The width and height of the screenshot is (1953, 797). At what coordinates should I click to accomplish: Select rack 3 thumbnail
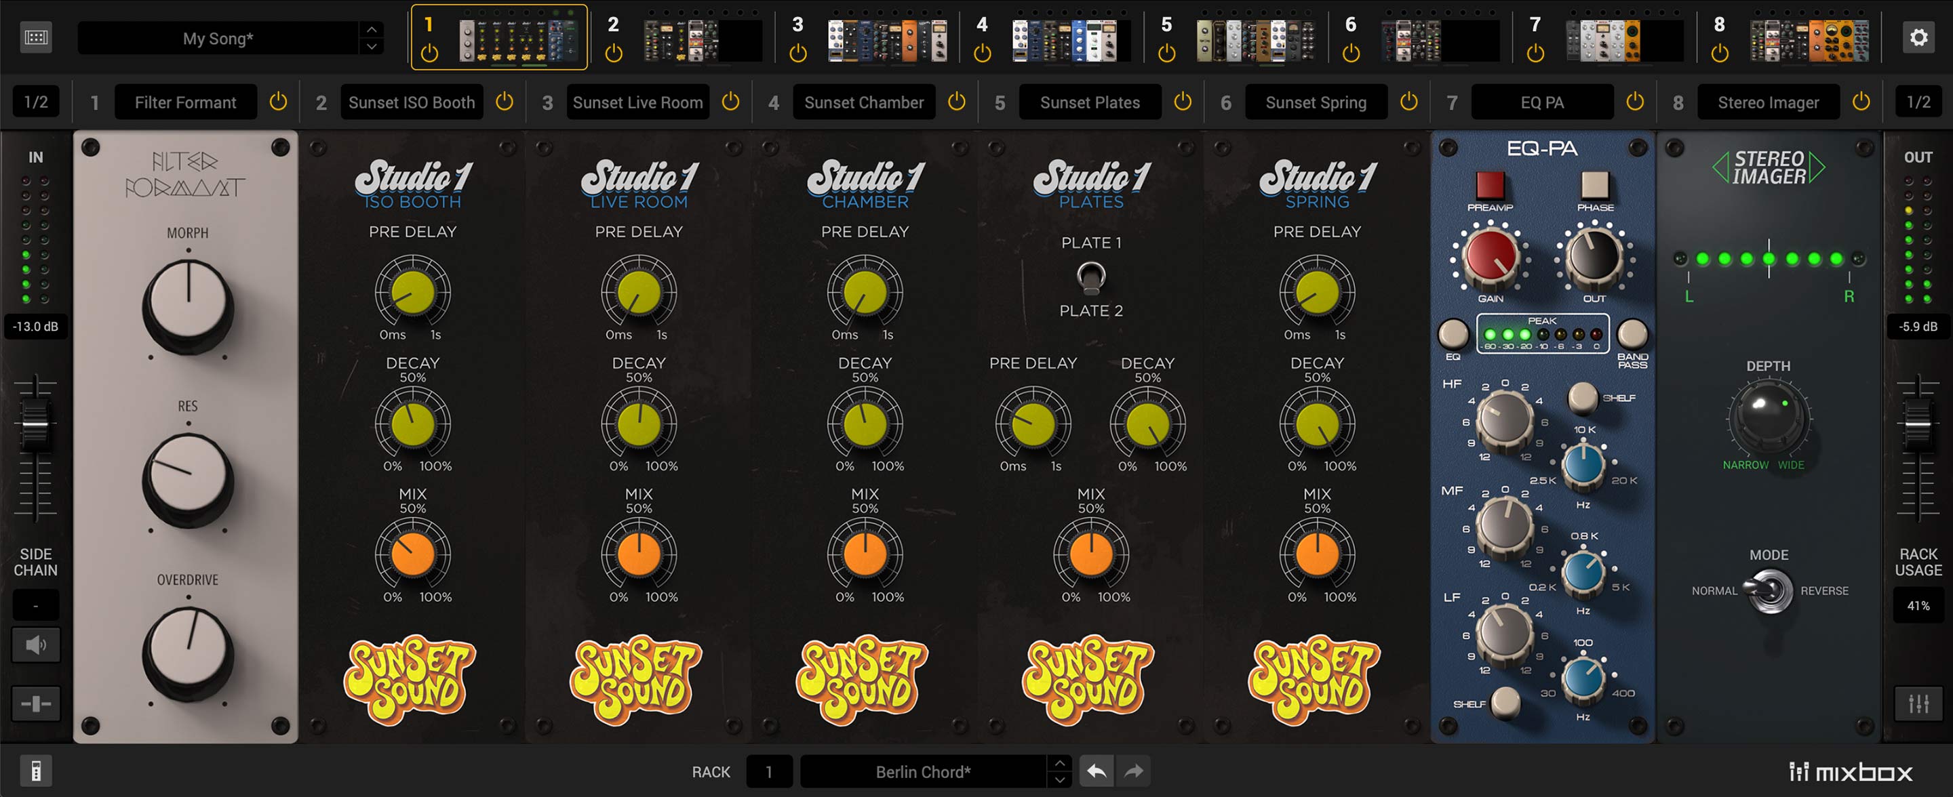(x=886, y=40)
